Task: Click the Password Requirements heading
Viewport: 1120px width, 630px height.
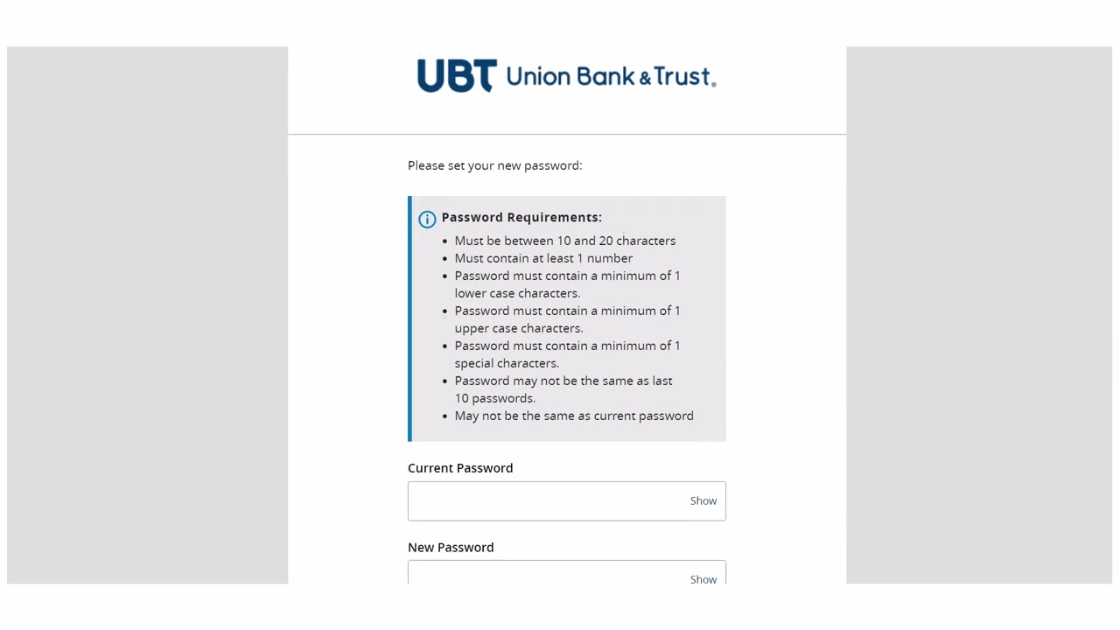Action: point(521,217)
